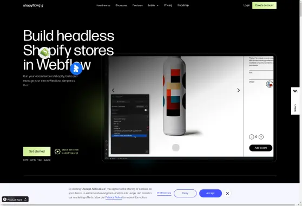Open the Pricing page from navigation
This screenshot has height=206, width=302.
coord(168,5)
